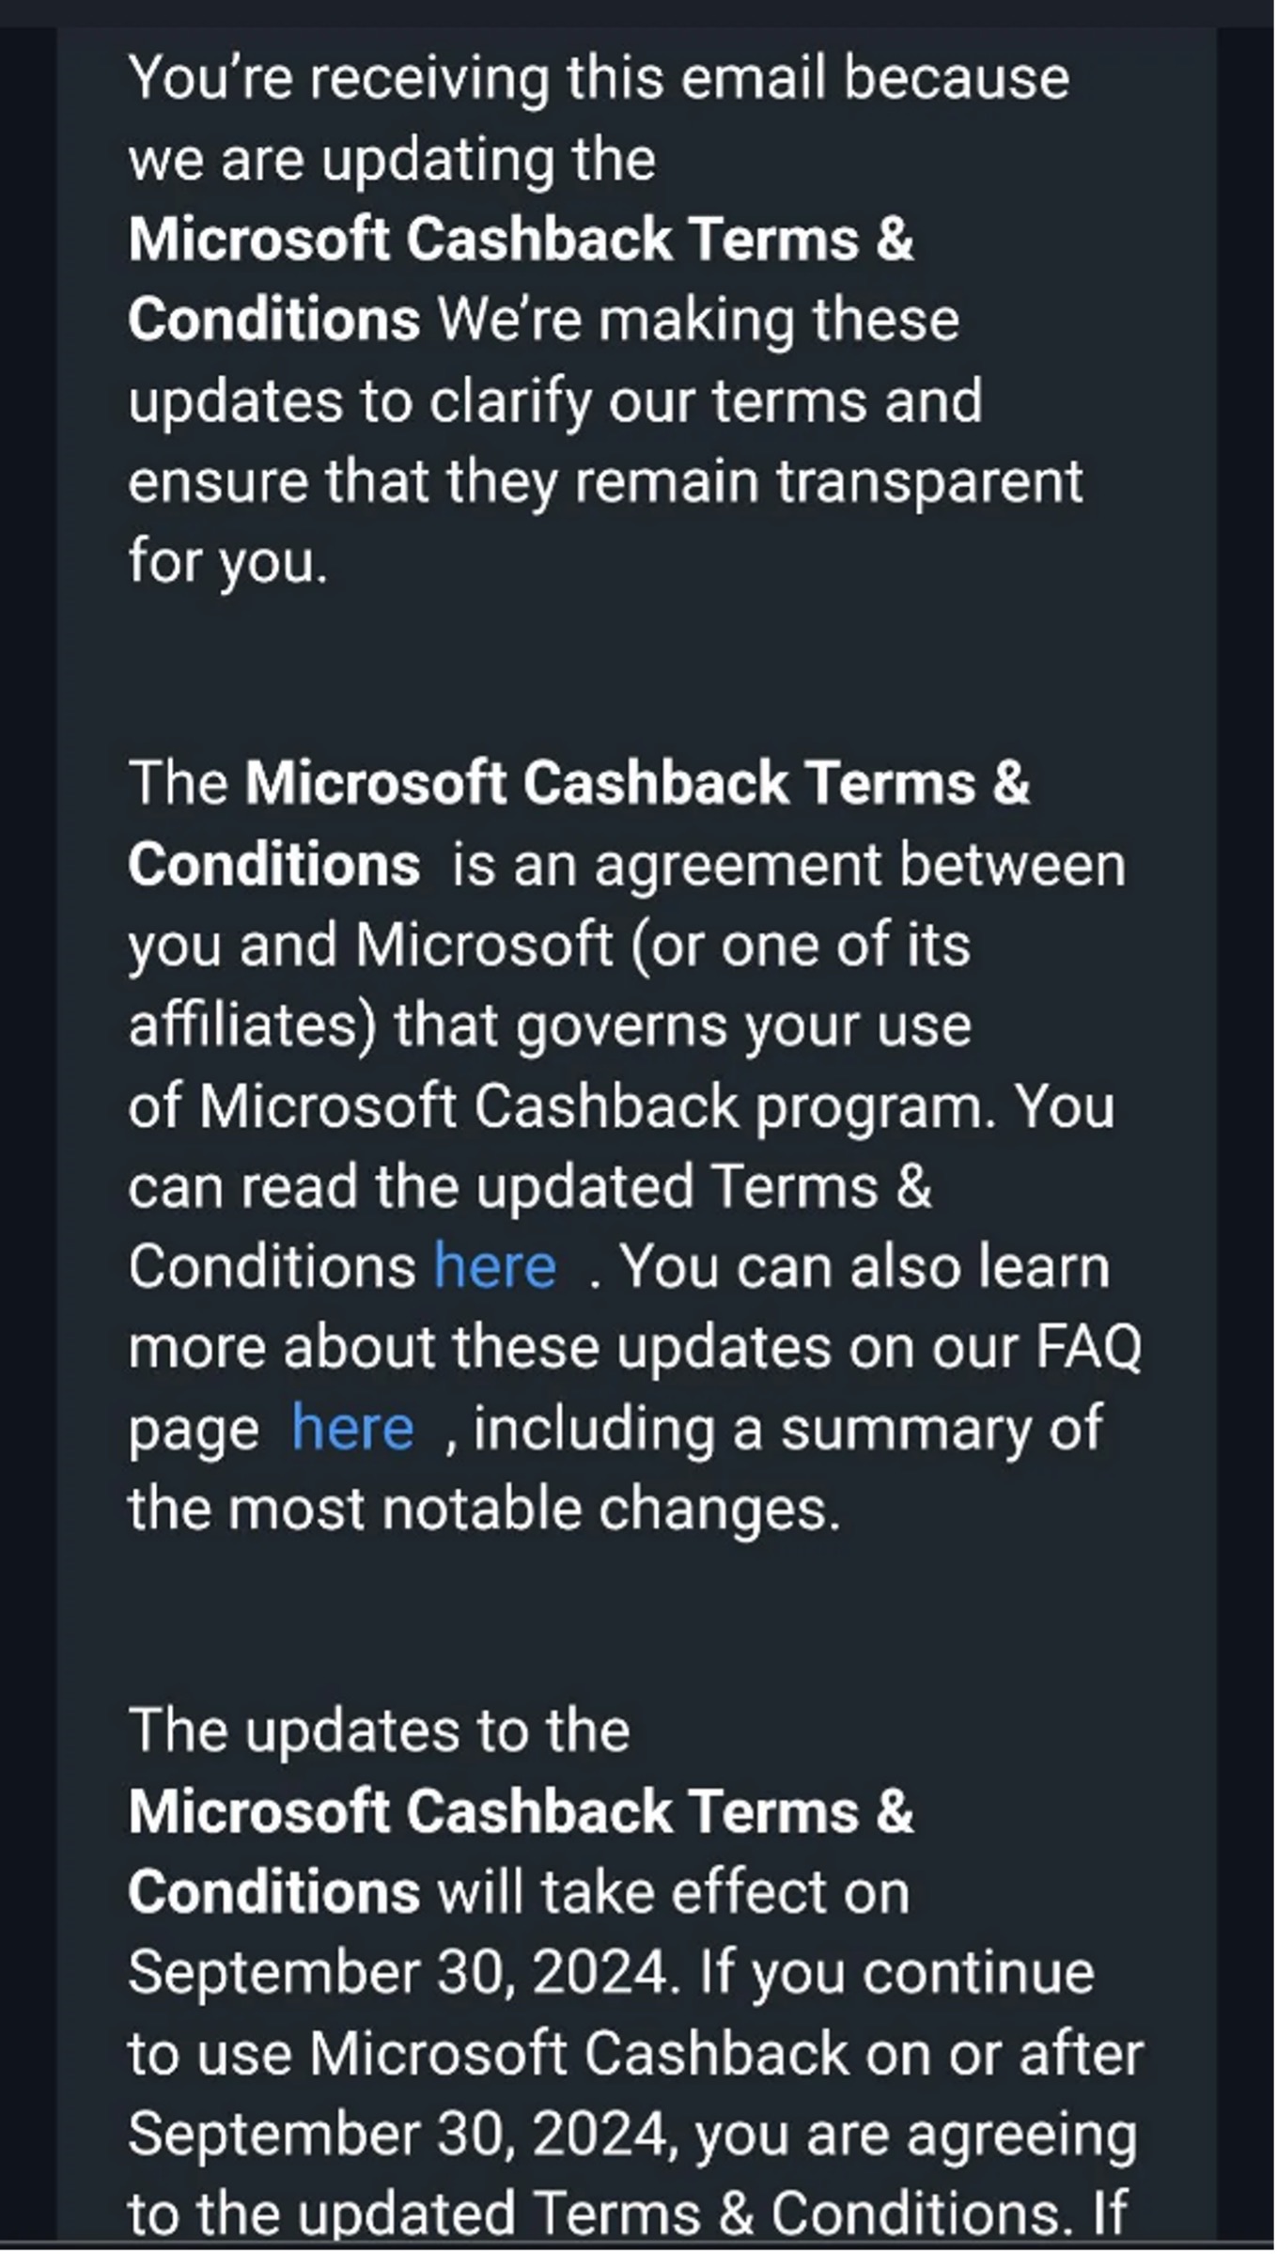1277x2254 pixels.
Task: Click the 'The updates to the' line
Action: point(379,1730)
